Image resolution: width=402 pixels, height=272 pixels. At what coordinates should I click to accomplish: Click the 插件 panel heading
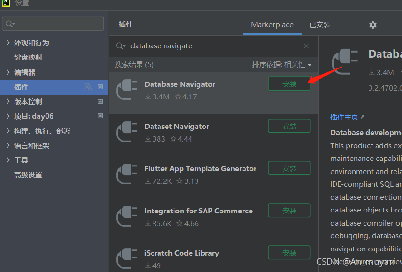coord(126,24)
